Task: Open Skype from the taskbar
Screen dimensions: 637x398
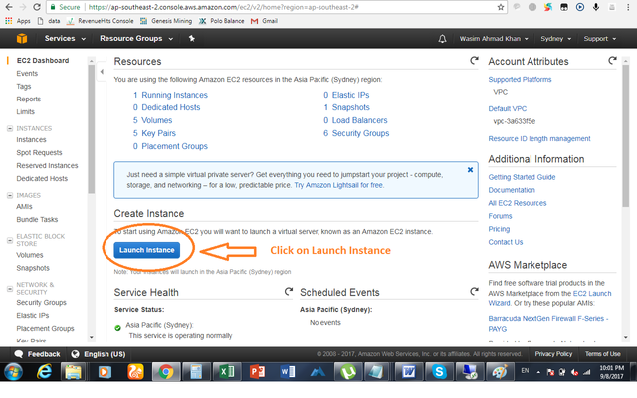Action: pos(439,371)
